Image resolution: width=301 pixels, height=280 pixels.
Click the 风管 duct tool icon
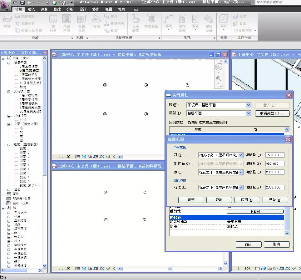7,20
